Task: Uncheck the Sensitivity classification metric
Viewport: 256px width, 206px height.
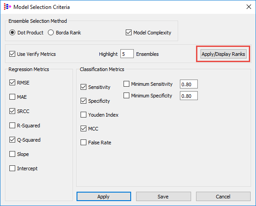Action: click(83, 87)
